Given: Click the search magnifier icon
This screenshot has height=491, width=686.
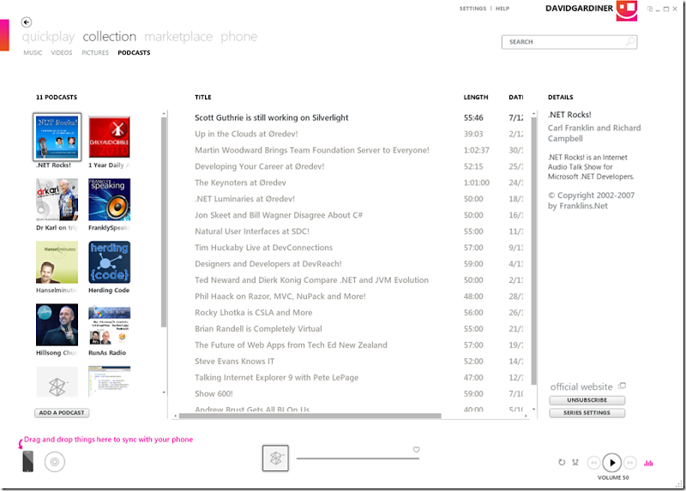Looking at the screenshot, I should [630, 41].
